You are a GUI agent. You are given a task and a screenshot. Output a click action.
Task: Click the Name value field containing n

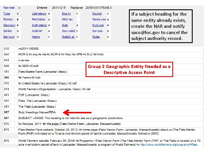tap(50, 37)
